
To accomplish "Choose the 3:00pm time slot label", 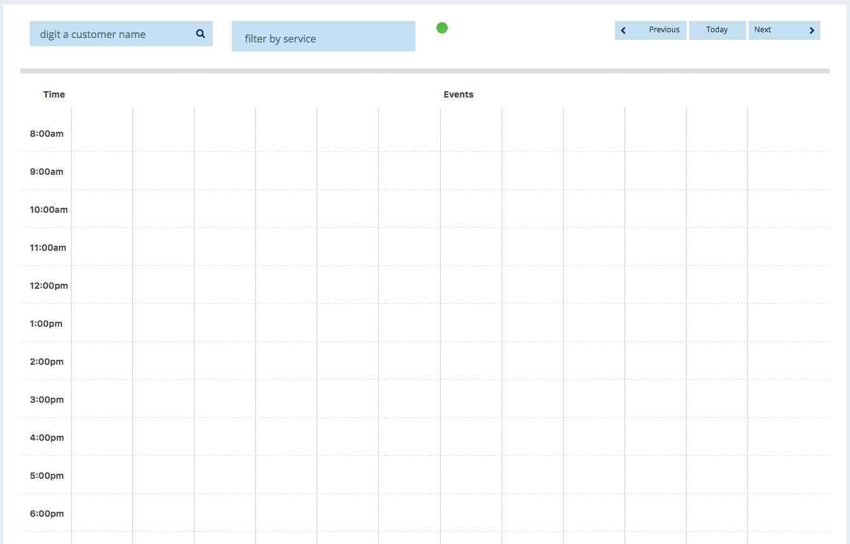I will [46, 400].
